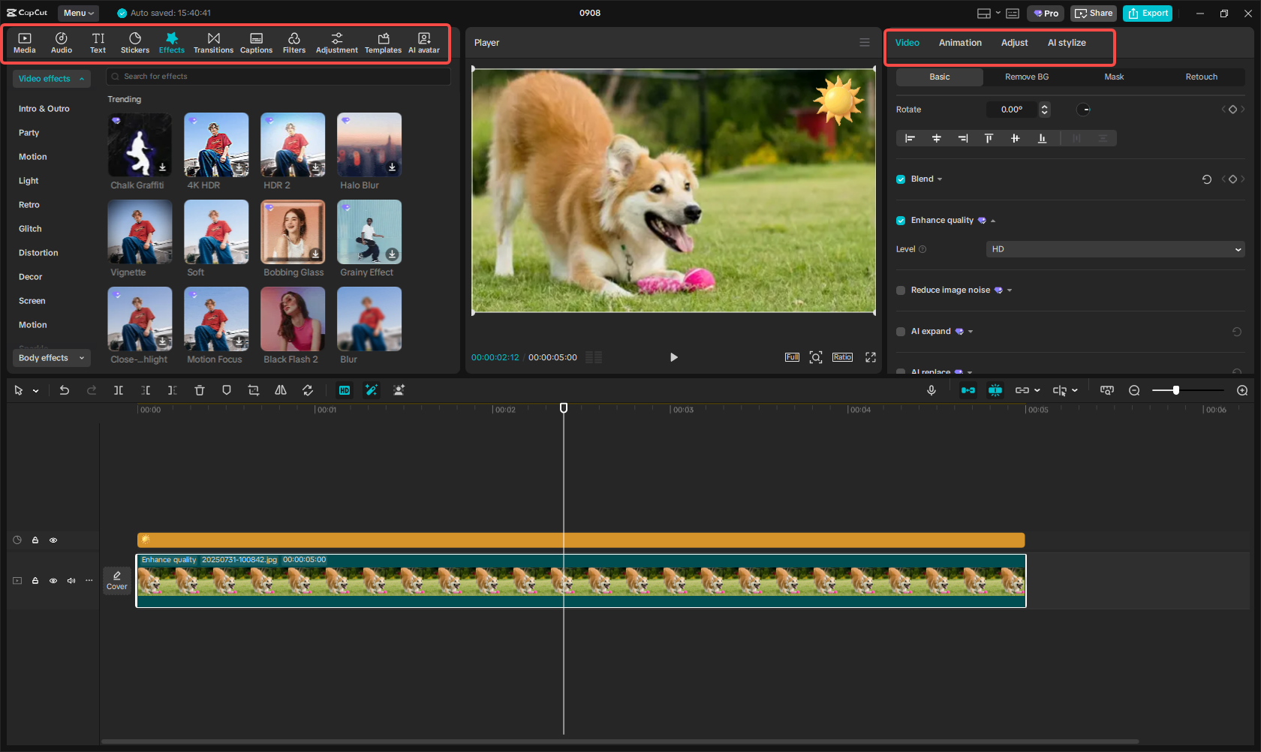The width and height of the screenshot is (1261, 752).
Task: Click the undo arrow icon
Action: coord(65,390)
